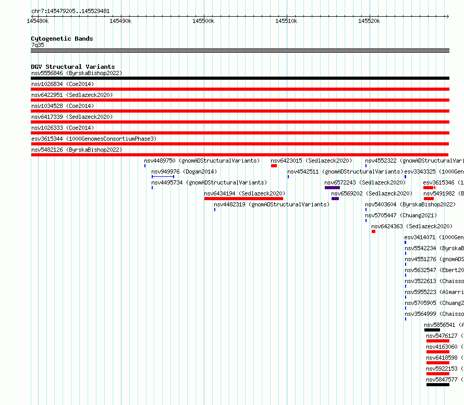Open nsv4482319 (gnomADStructuralVariants) label
Image resolution: width=464 pixels, height=405 pixels.
click(x=272, y=204)
